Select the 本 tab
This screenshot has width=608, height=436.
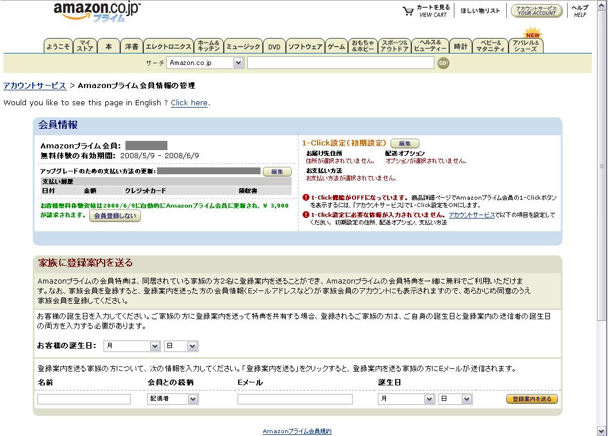[109, 46]
